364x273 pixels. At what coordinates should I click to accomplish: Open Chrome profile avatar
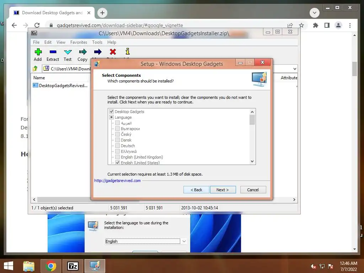[x=338, y=25]
